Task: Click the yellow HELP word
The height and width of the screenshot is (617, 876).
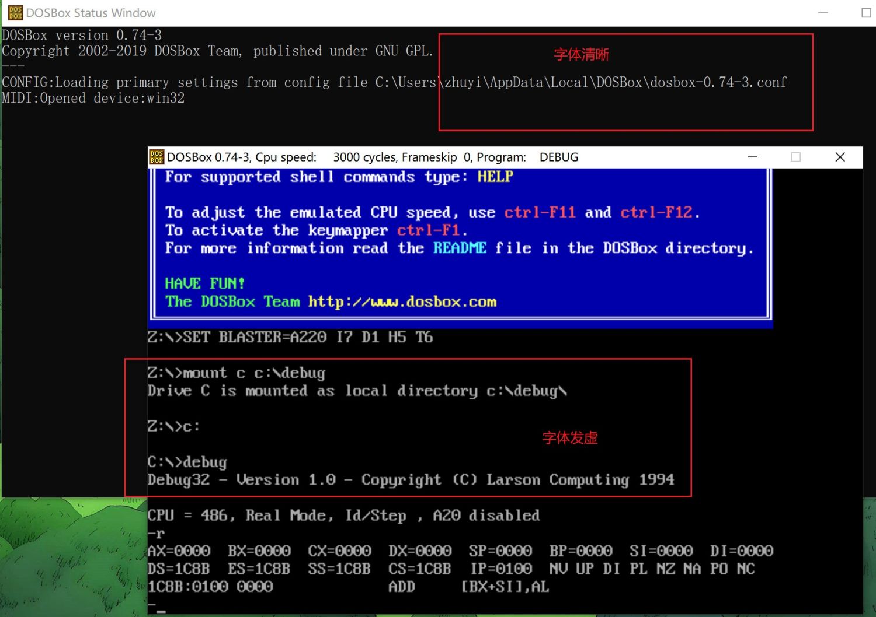Action: pyautogui.click(x=495, y=177)
